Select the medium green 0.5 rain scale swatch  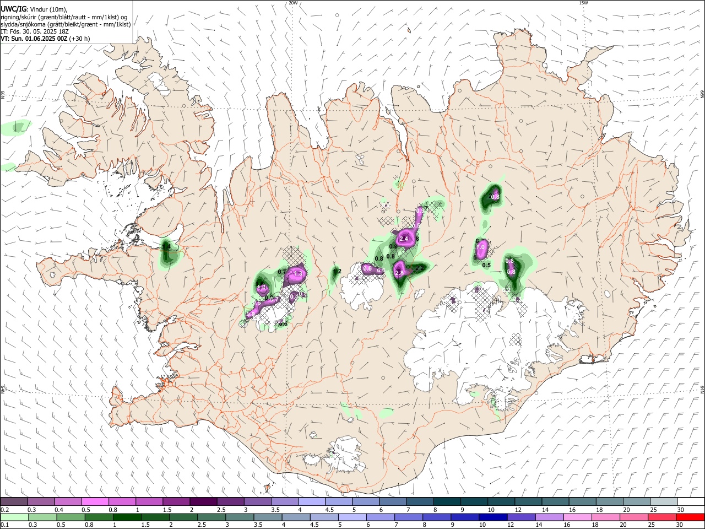tap(70, 517)
